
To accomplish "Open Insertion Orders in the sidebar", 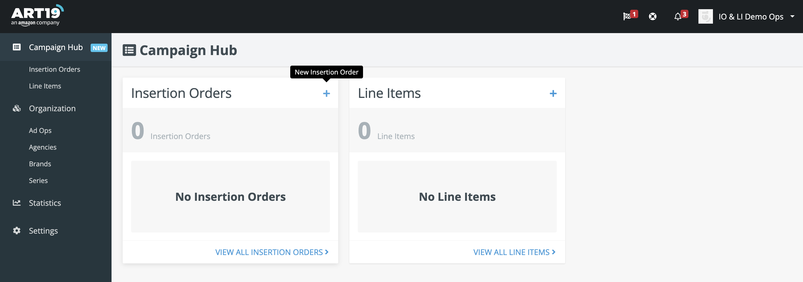I will pos(55,69).
